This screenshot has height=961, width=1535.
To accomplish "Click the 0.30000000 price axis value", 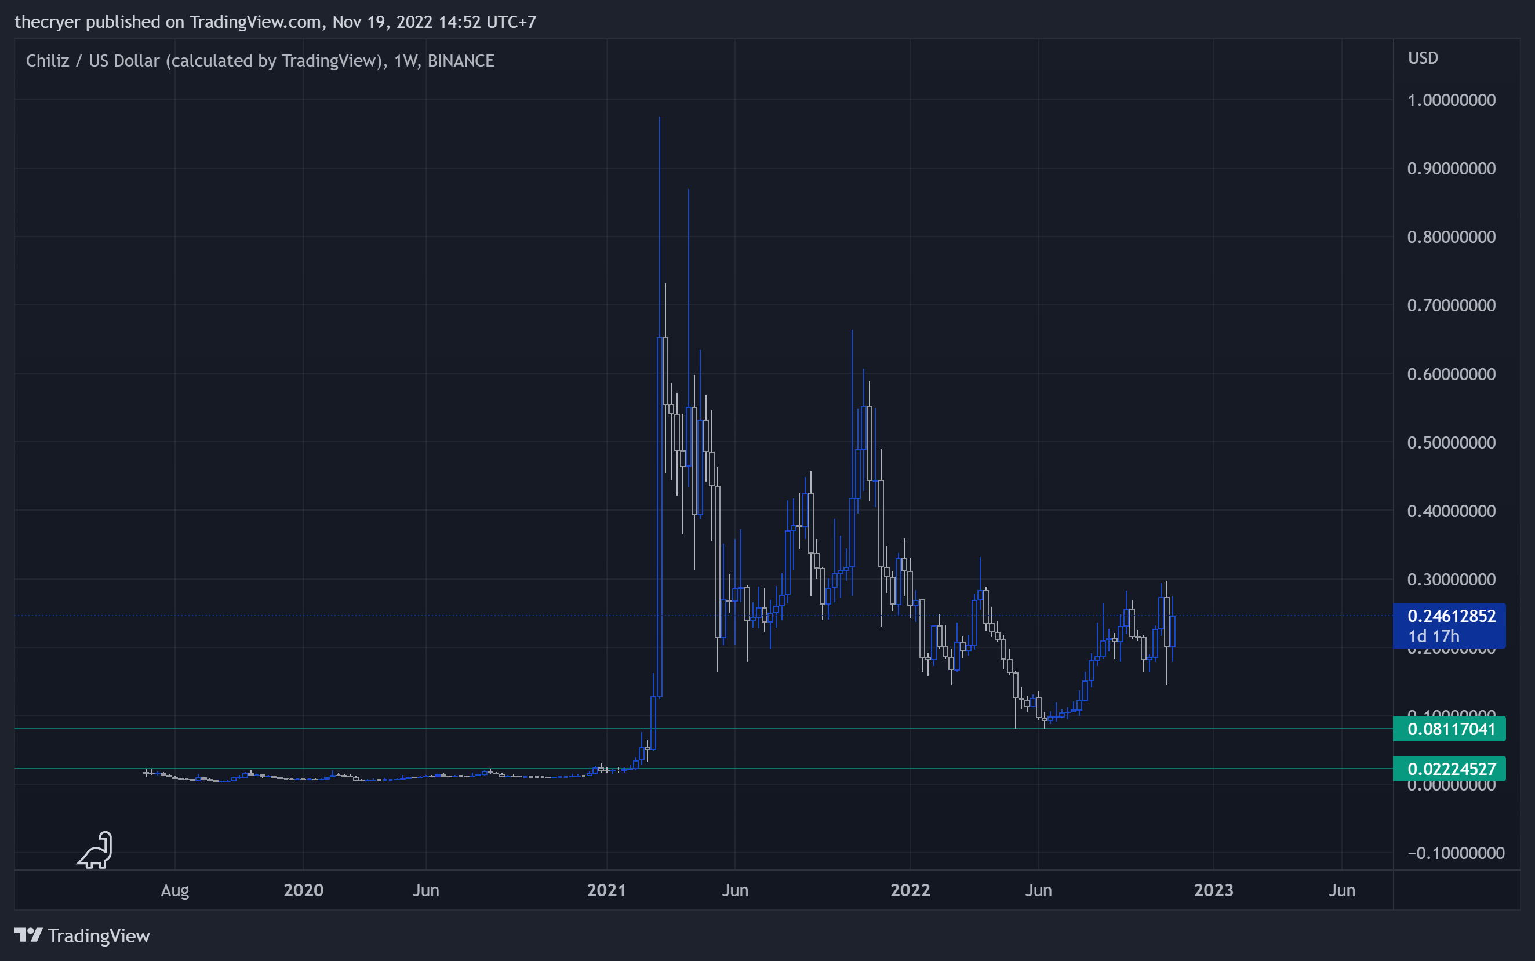I will tap(1452, 580).
